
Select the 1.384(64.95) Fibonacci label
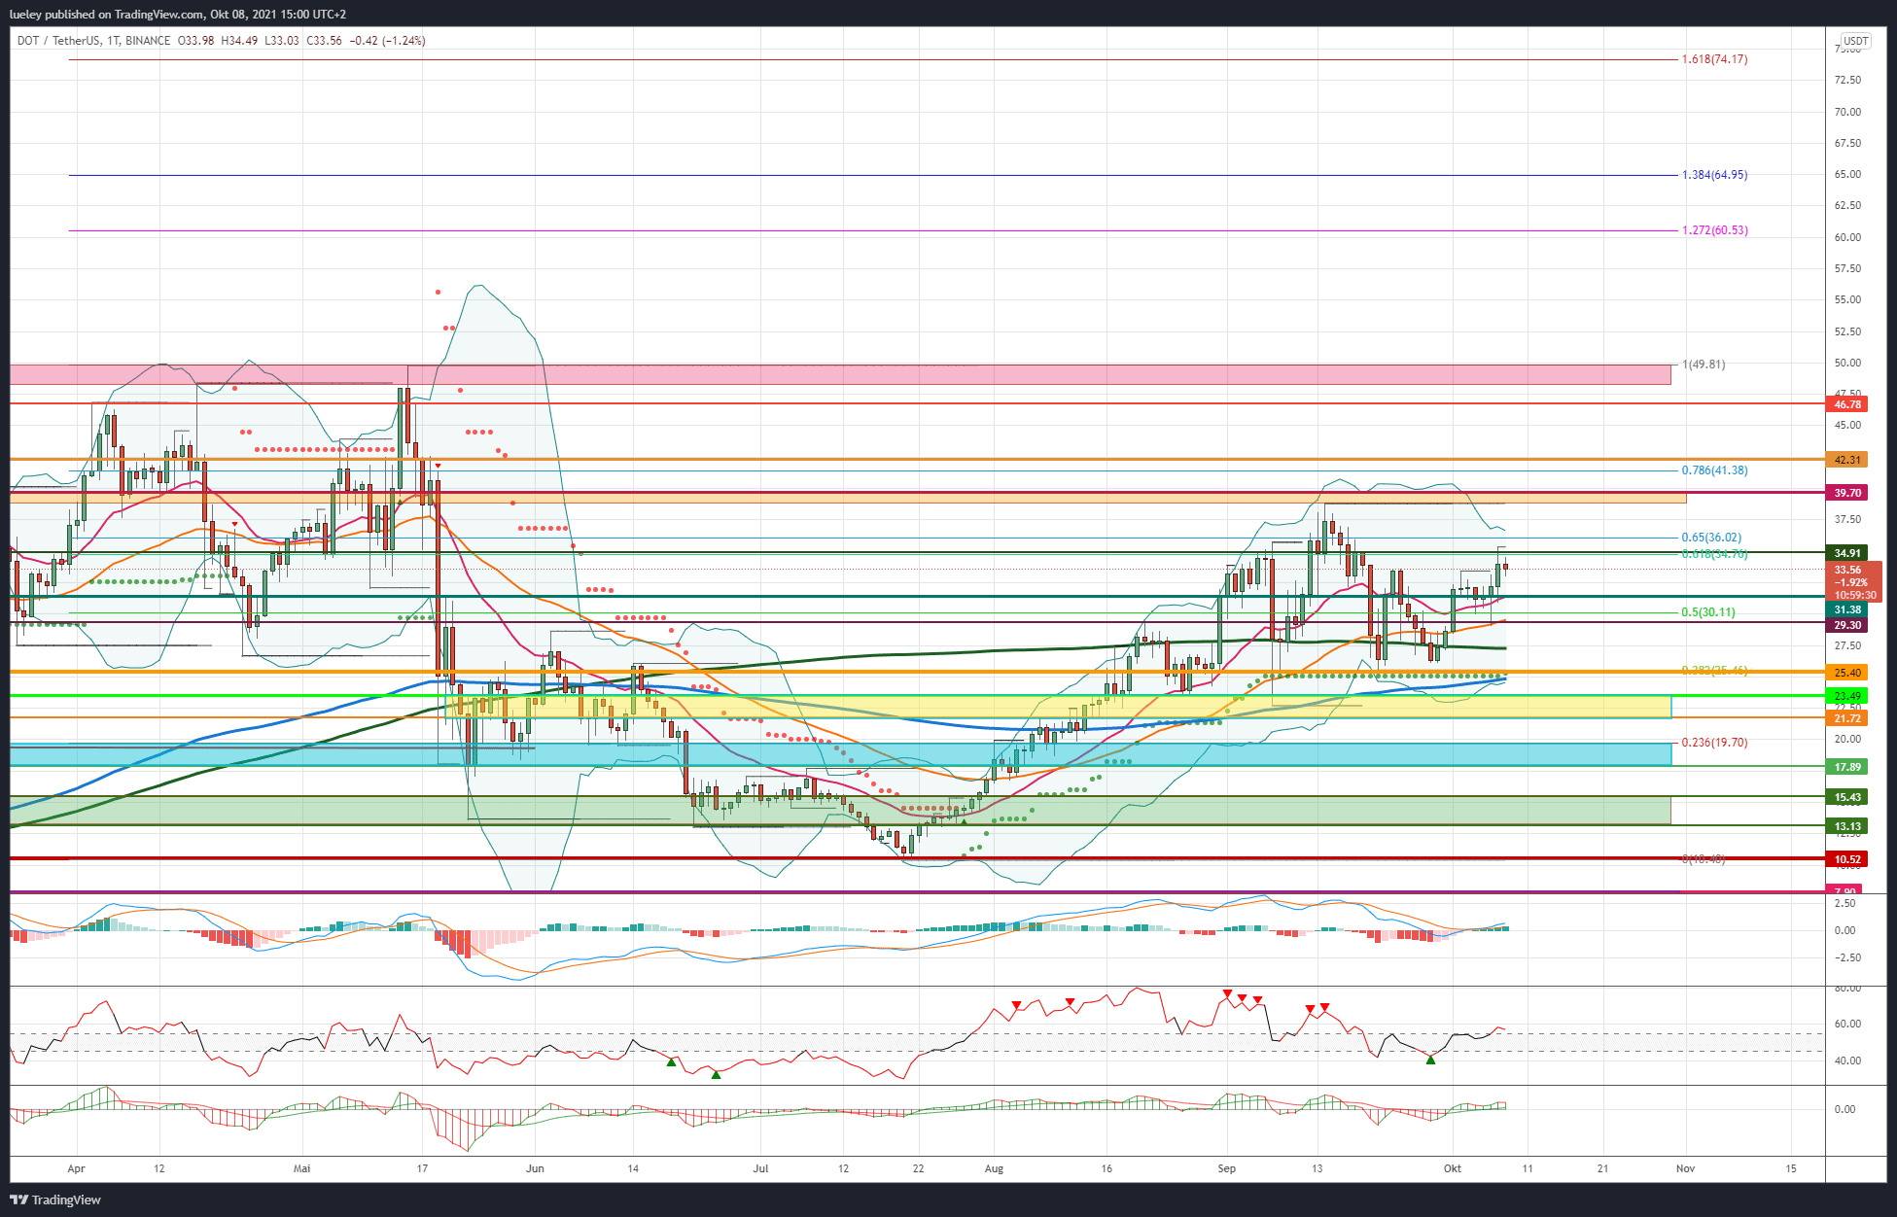(x=1714, y=175)
